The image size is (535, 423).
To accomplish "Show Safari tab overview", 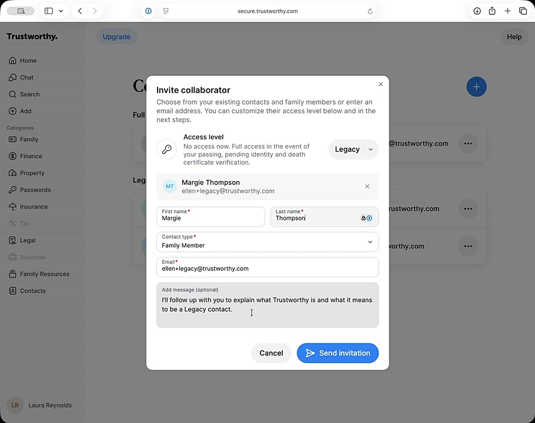I will click(x=523, y=11).
